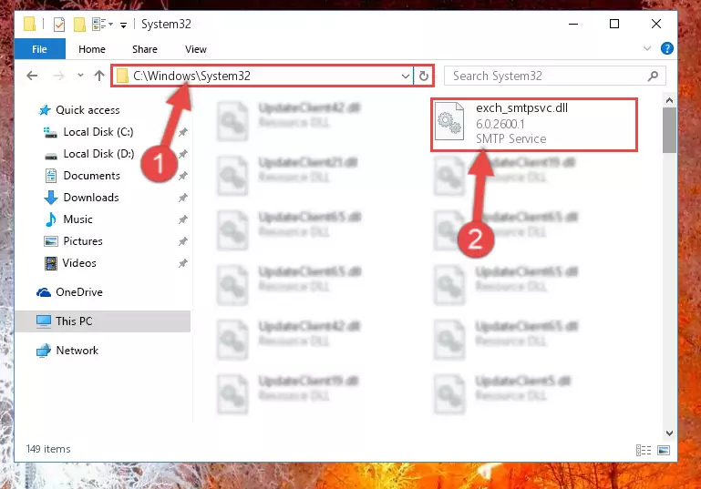Image resolution: width=701 pixels, height=489 pixels.
Task: Click the pin icon beside Videos
Action: (183, 263)
